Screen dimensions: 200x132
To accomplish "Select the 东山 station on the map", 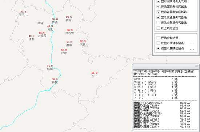I will pos(95,76).
